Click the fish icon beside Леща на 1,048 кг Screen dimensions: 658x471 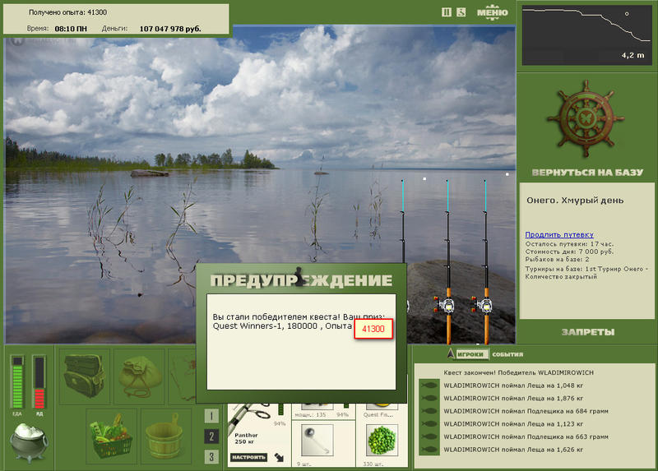pos(429,386)
